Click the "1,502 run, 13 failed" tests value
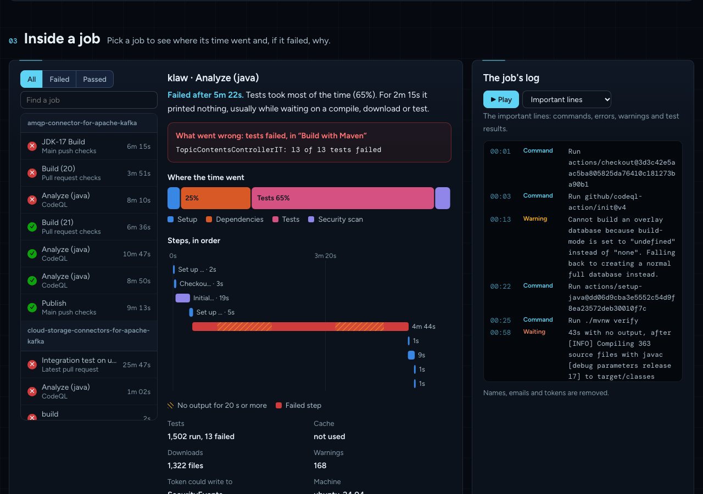The image size is (703, 494). click(x=201, y=437)
